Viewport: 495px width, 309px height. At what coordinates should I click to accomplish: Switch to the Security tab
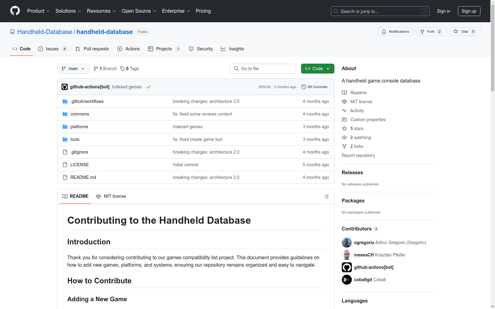pyautogui.click(x=201, y=49)
